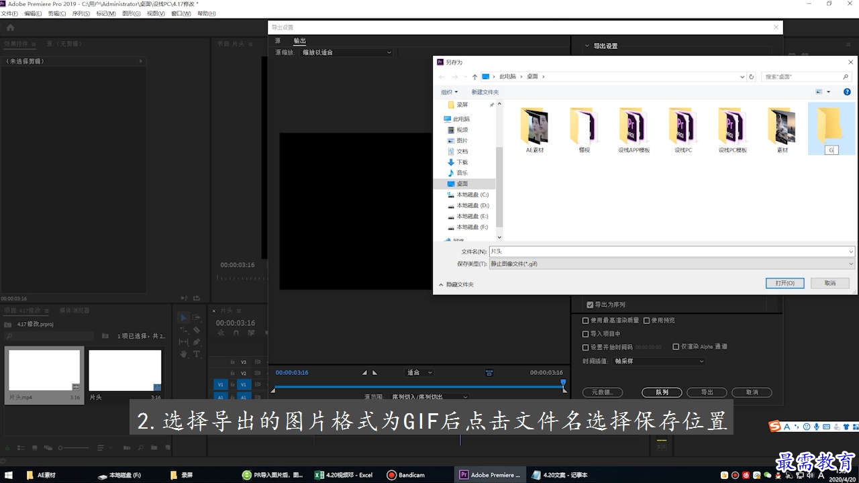Open 编辑(E) menu
Screen dimensions: 859x483
tap(33, 13)
